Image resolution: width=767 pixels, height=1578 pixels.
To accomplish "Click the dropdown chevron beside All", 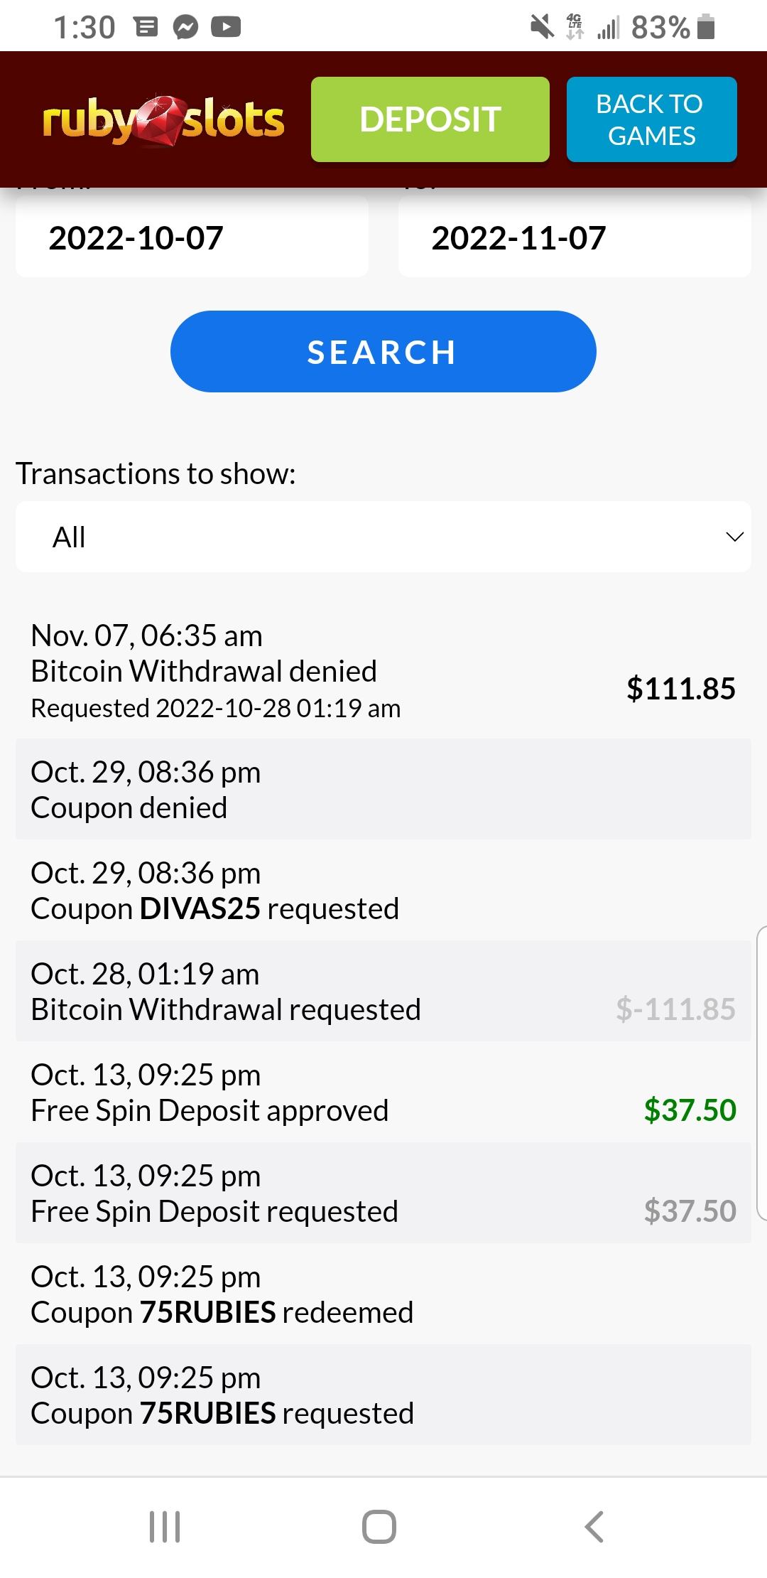I will click(x=734, y=537).
